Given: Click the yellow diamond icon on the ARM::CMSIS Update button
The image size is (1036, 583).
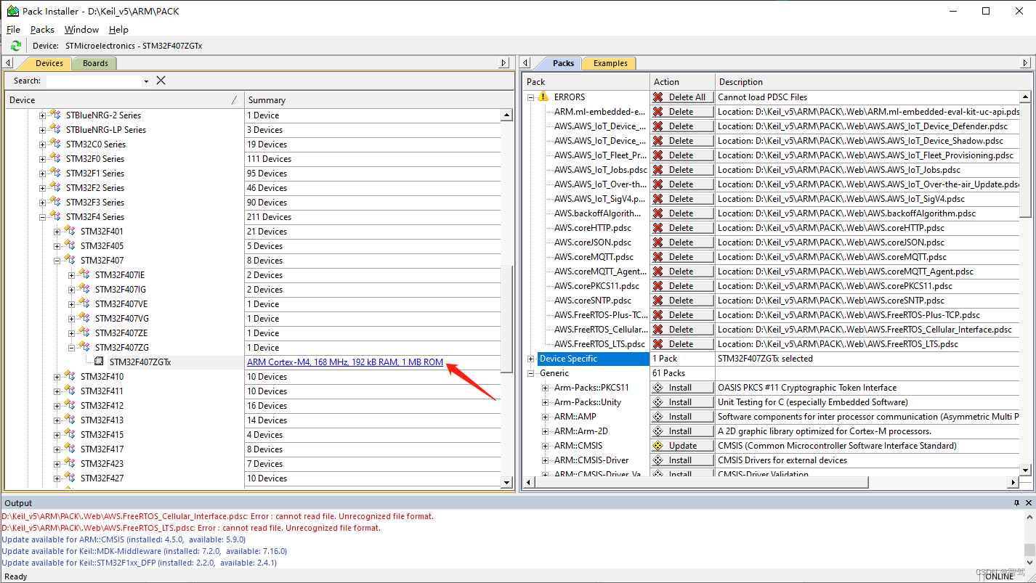Looking at the screenshot, I should (658, 445).
